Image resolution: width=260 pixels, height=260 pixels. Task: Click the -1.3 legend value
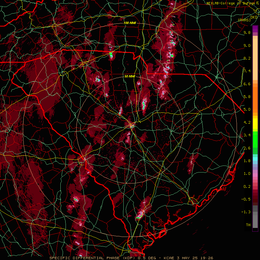(x=246, y=212)
